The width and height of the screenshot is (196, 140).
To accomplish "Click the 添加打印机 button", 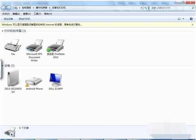I will click(24, 19).
